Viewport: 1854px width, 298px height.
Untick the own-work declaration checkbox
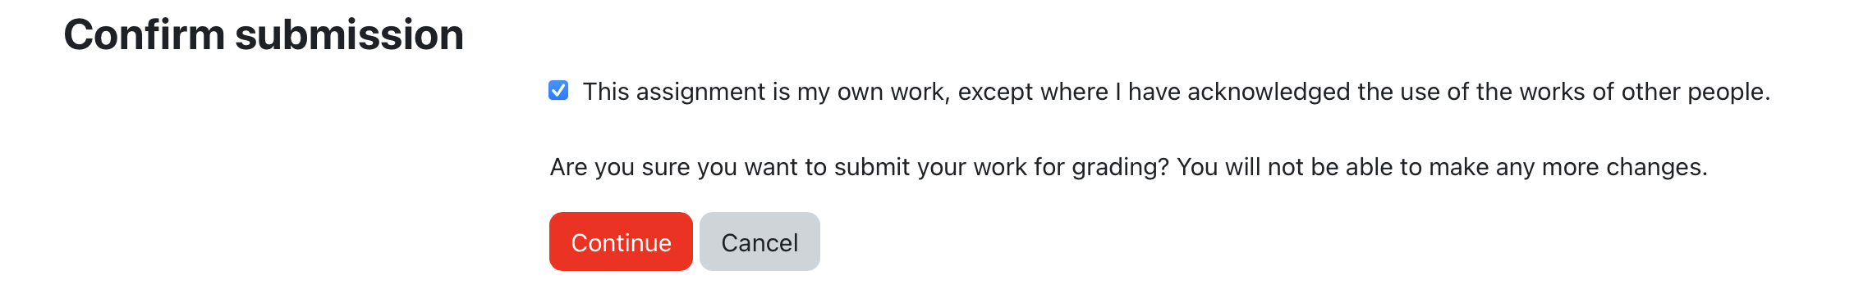(x=558, y=90)
